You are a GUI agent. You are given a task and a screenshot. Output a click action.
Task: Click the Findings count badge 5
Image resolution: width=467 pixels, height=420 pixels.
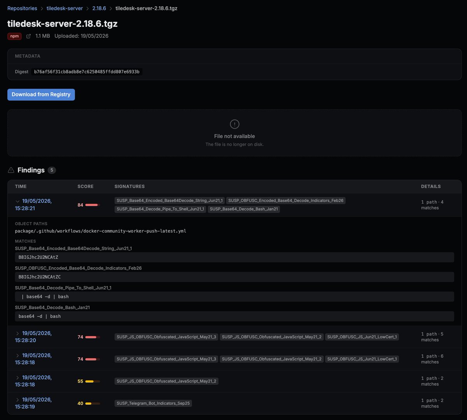click(52, 170)
